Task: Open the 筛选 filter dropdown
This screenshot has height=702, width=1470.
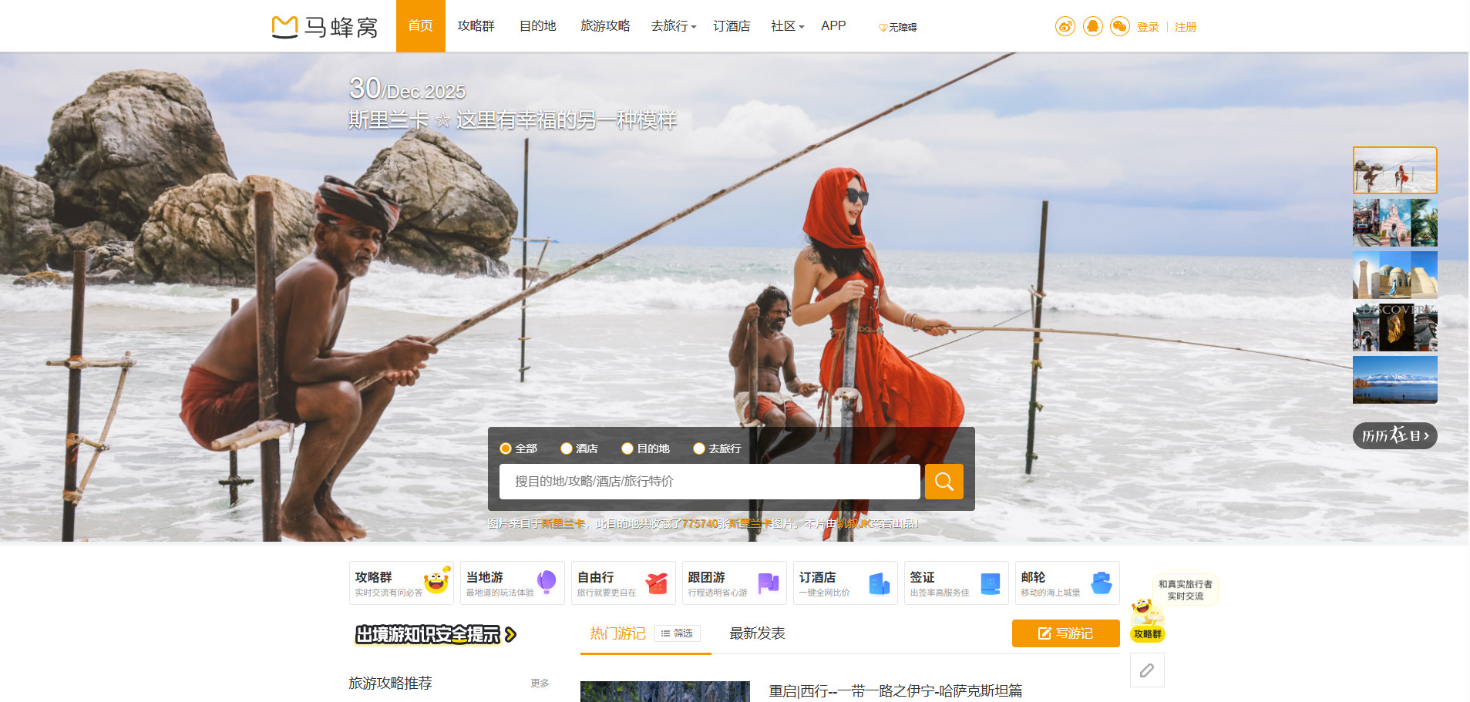Action: point(678,633)
